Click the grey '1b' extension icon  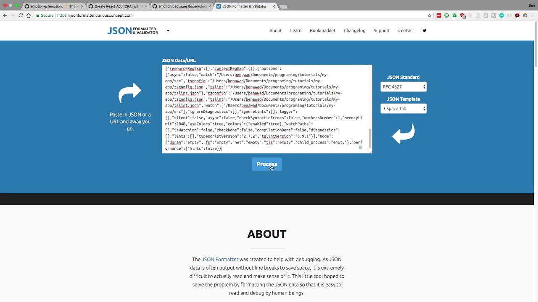coord(493,16)
